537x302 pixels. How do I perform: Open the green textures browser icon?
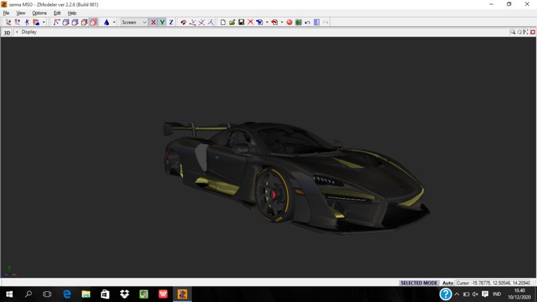coord(299,22)
